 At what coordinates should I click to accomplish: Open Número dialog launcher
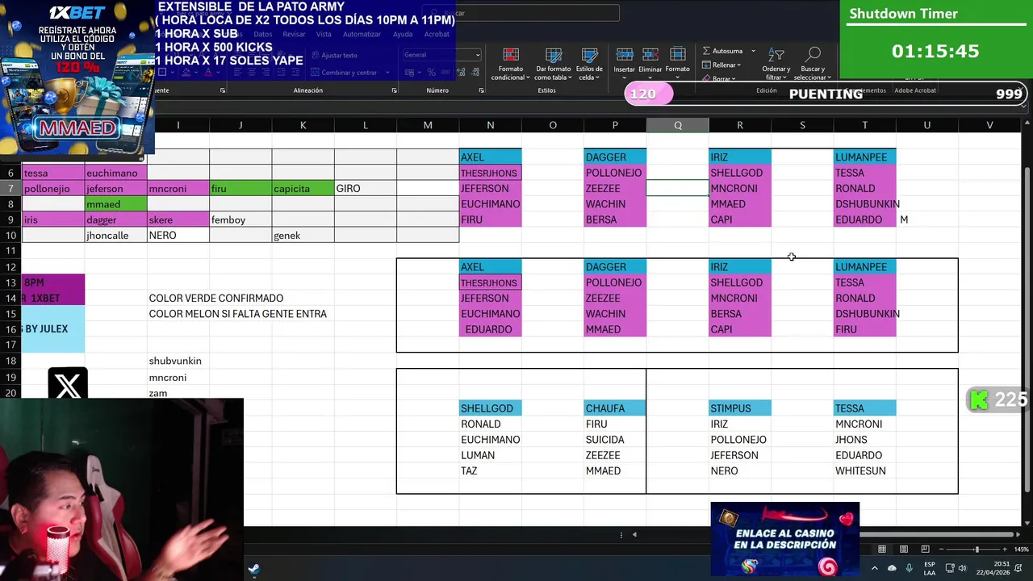click(481, 90)
